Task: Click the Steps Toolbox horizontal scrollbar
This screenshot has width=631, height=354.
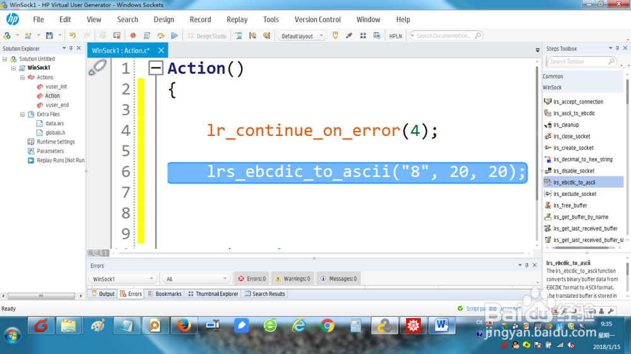Action: coord(582,248)
